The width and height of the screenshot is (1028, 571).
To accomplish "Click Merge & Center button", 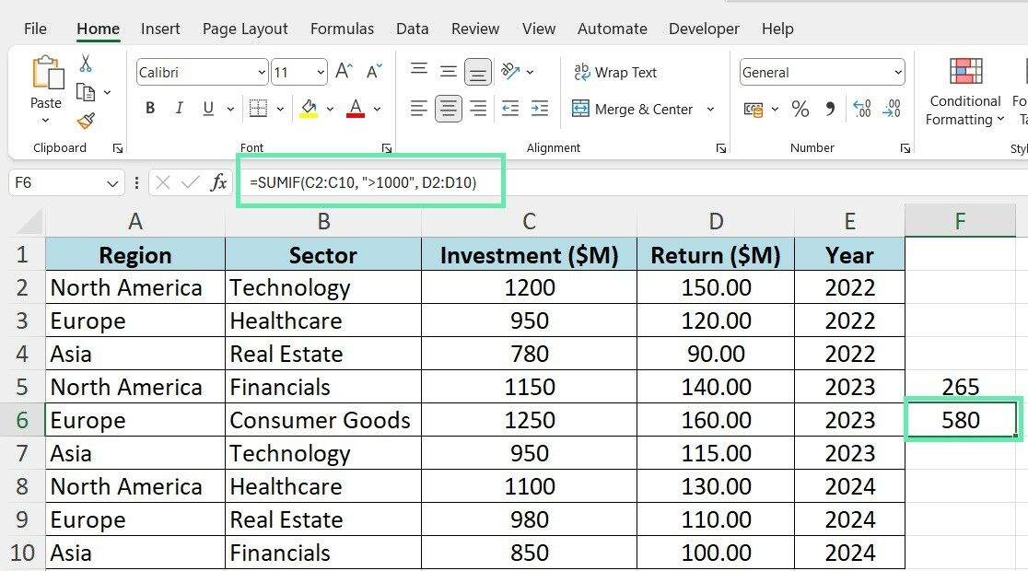I will (x=632, y=110).
